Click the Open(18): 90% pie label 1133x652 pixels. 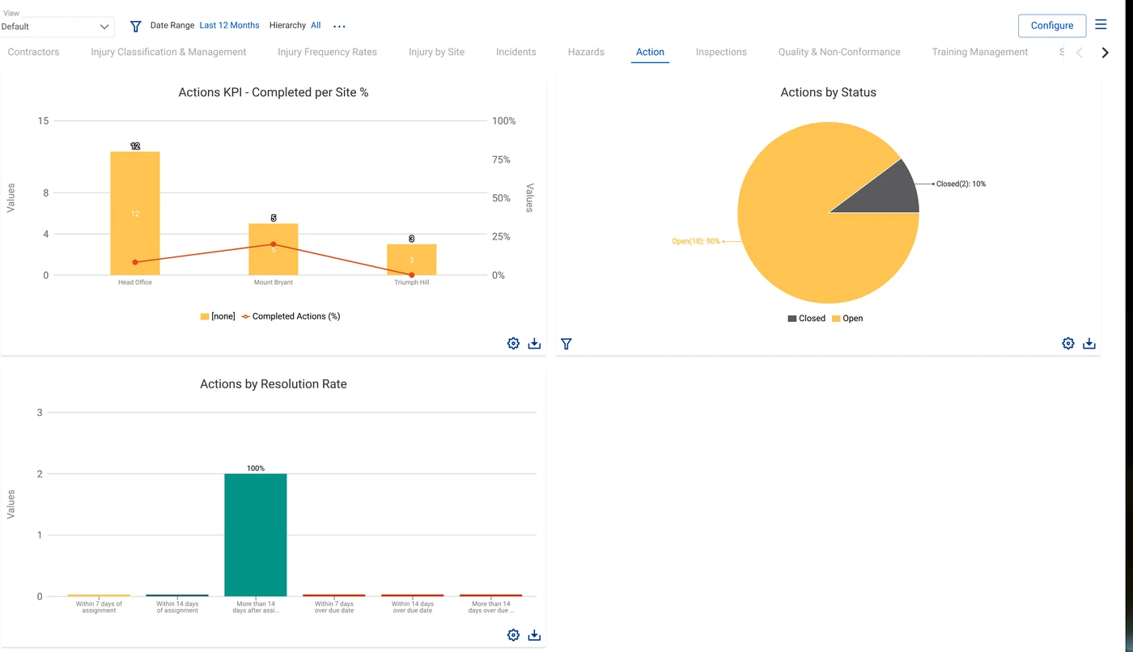tap(695, 241)
